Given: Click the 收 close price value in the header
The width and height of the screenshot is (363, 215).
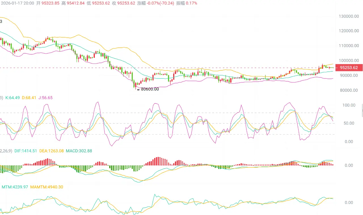Looking at the screenshot, I should pos(126,3).
